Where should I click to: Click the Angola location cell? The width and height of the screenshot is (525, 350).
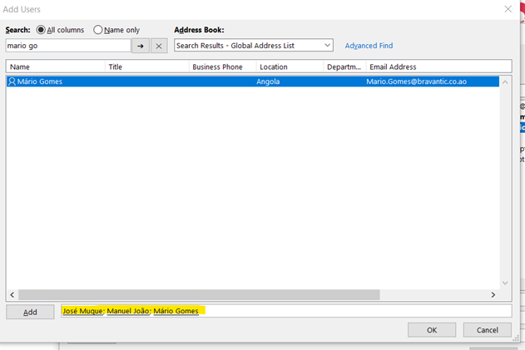pyautogui.click(x=268, y=81)
